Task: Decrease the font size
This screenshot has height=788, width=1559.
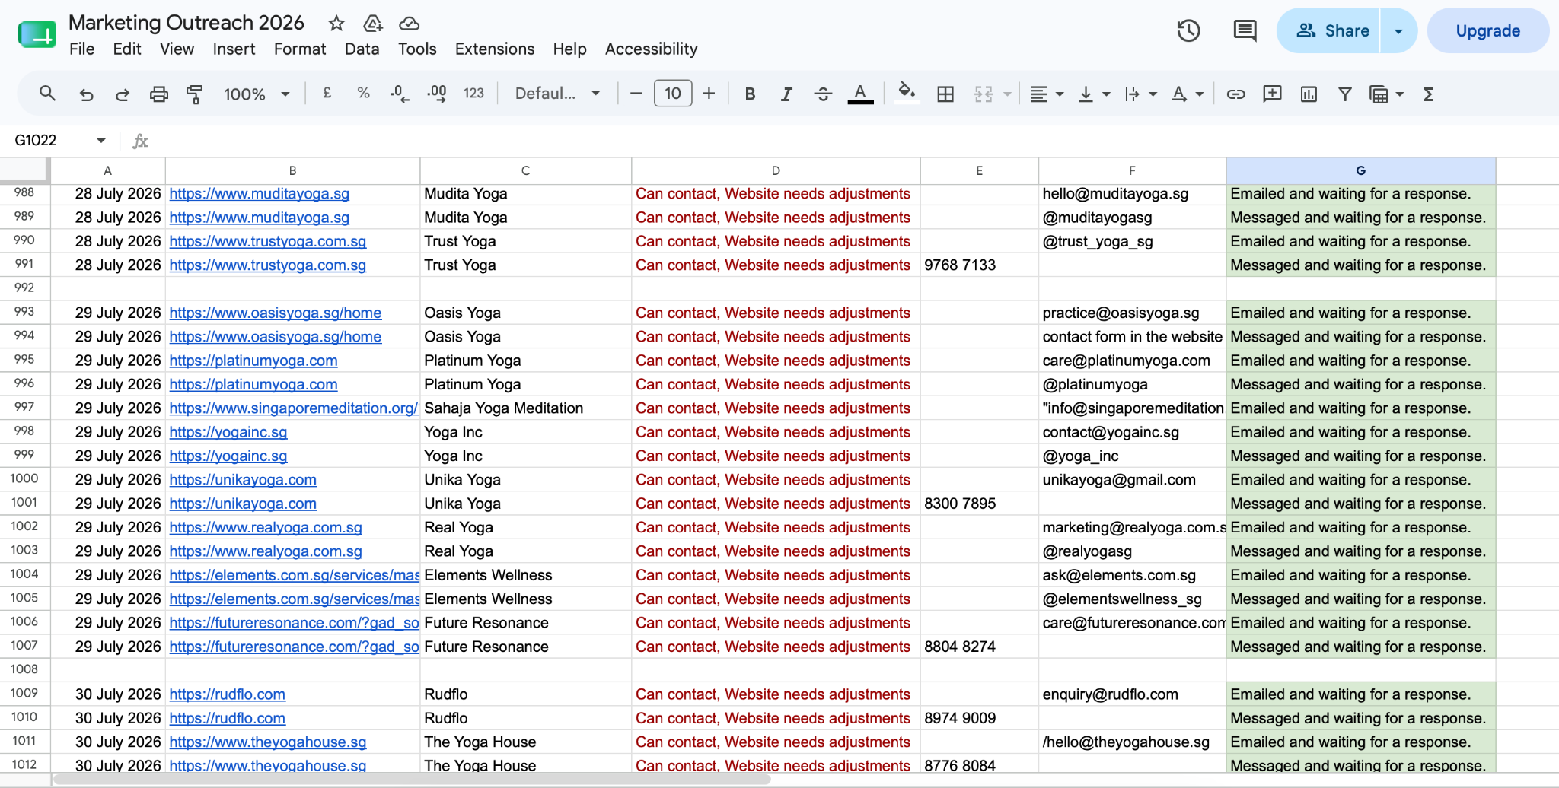Action: [x=636, y=93]
